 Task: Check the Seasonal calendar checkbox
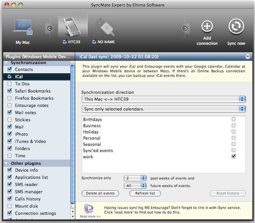[x=234, y=144]
